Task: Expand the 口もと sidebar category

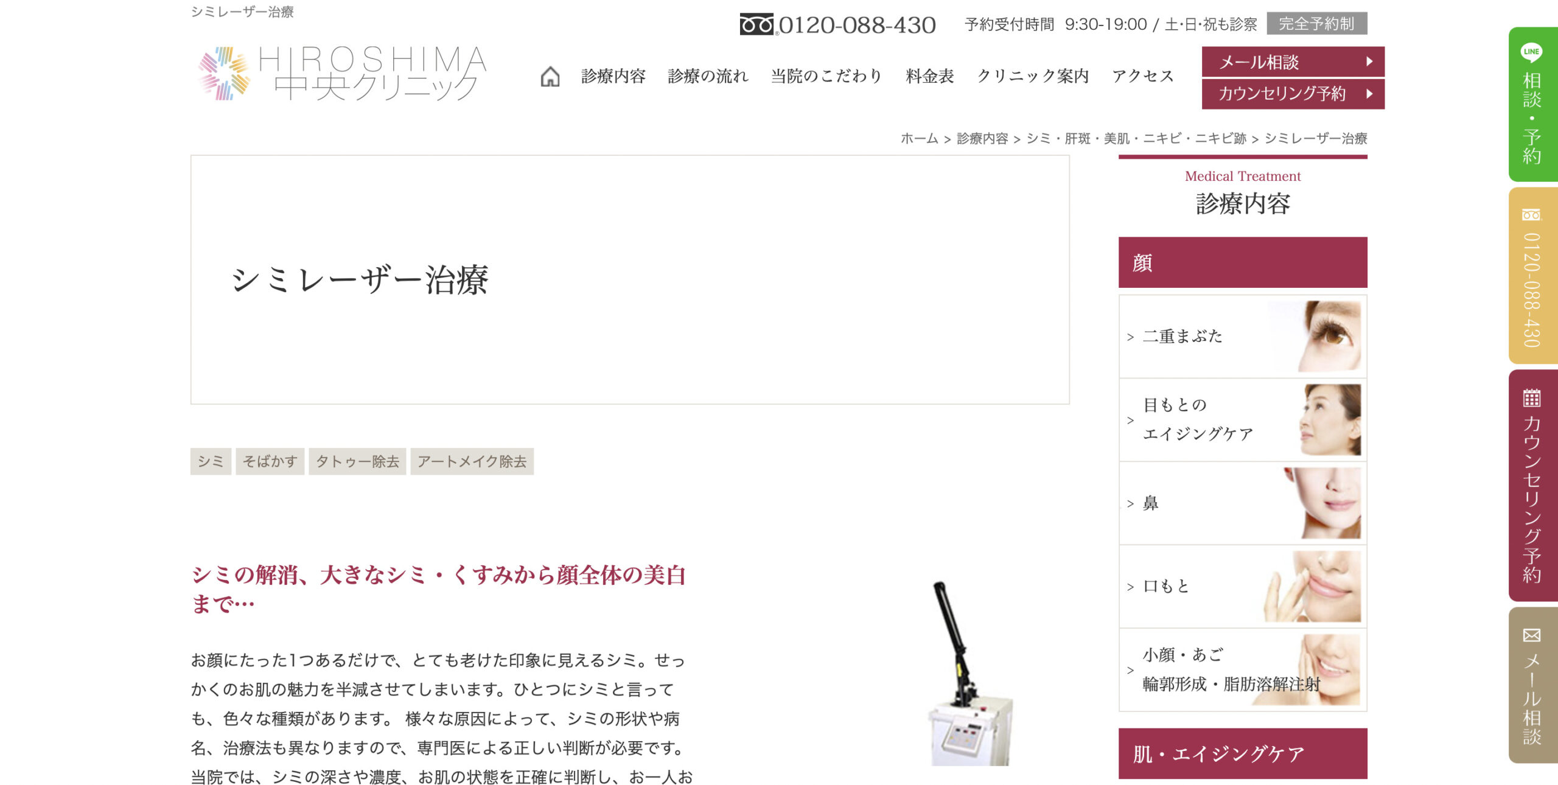Action: 1243,587
